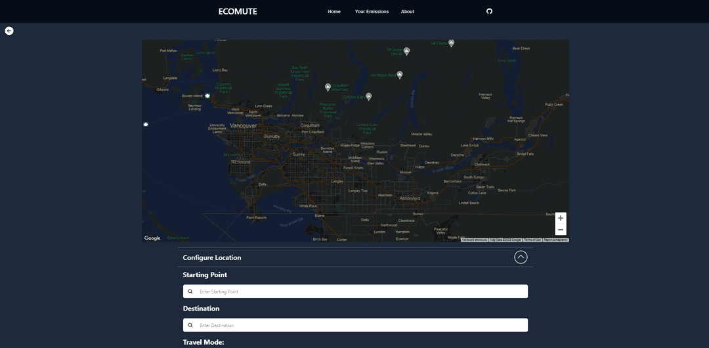Click the Hemlock Valley map label
The width and height of the screenshot is (709, 348).
486,96
